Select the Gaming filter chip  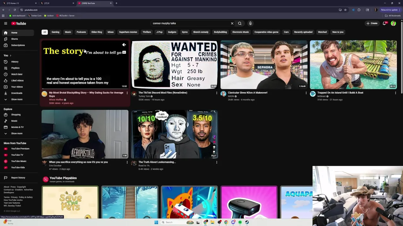point(55,32)
